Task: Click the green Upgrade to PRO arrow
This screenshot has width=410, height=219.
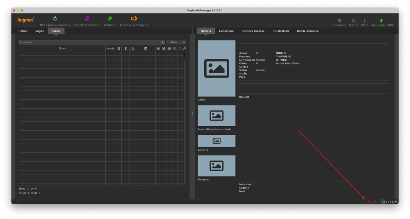Action: (381, 20)
